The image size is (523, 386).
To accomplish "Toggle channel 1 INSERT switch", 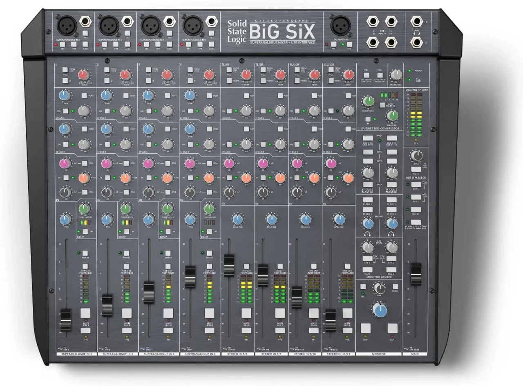I will click(x=85, y=253).
